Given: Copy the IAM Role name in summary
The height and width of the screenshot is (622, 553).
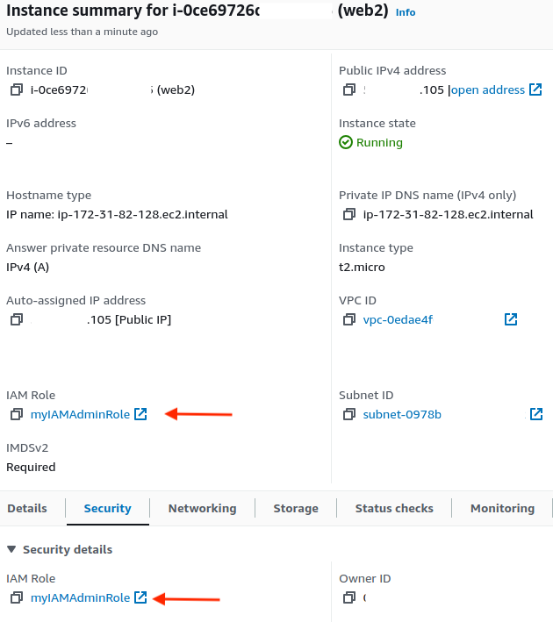Looking at the screenshot, I should 17,414.
